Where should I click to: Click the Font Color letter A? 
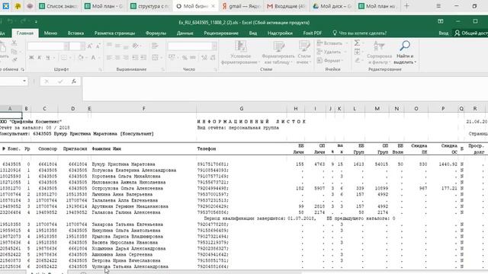click(x=93, y=58)
